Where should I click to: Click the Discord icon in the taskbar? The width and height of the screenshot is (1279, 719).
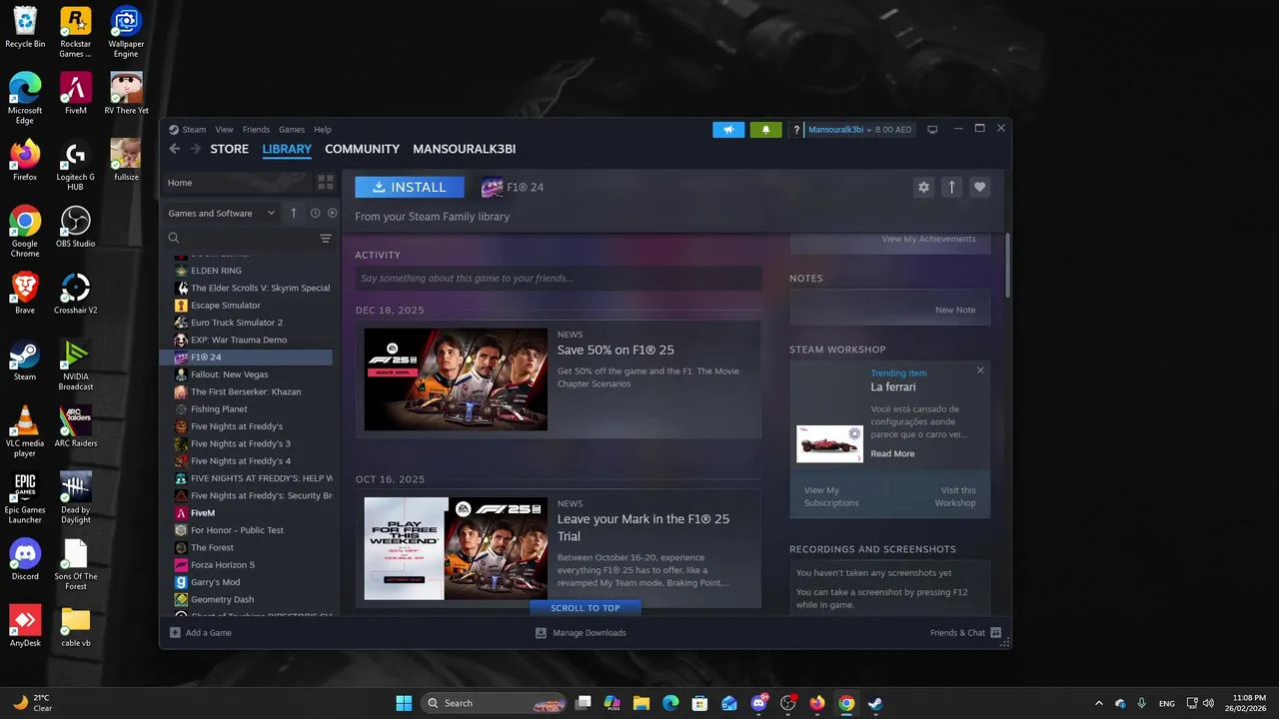tap(758, 703)
